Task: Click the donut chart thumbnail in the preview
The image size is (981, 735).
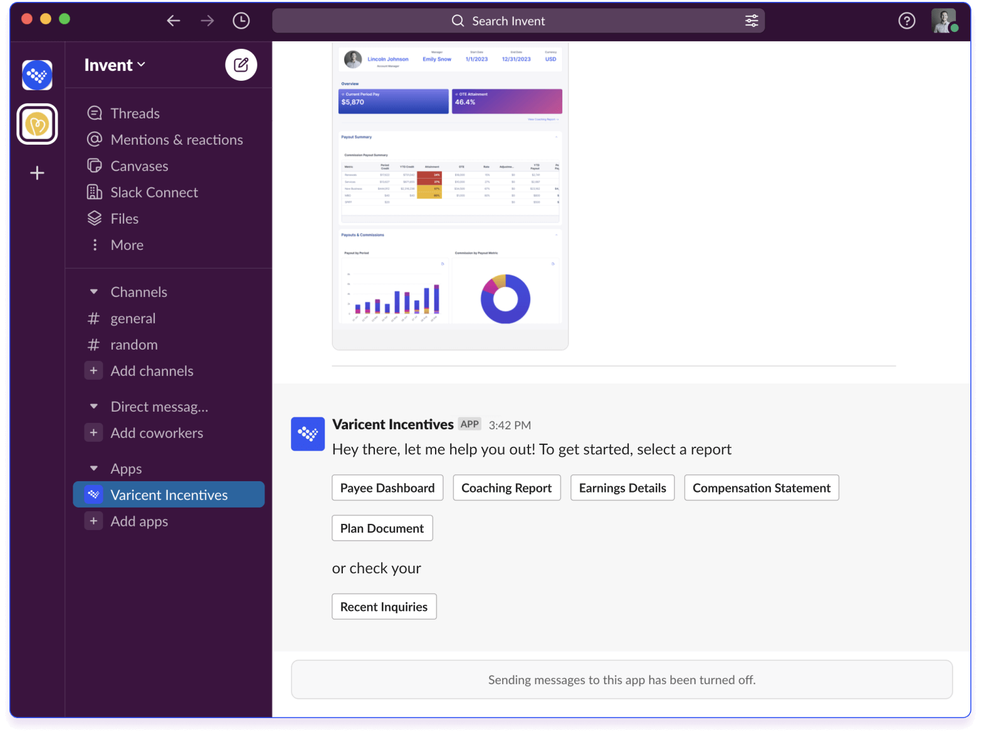Action: [506, 298]
